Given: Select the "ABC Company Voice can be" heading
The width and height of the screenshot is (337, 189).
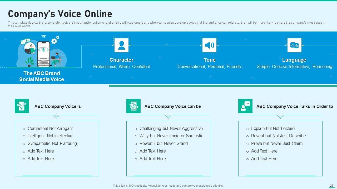Looking at the screenshot, I should (x=173, y=106).
